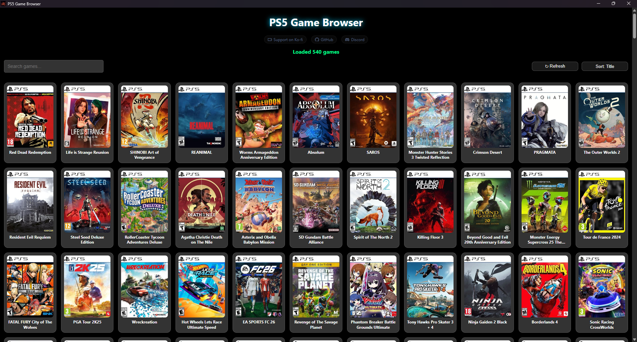The height and width of the screenshot is (342, 637).
Task: Open Sonic Racing CrossWorlds cover
Action: click(x=602, y=286)
